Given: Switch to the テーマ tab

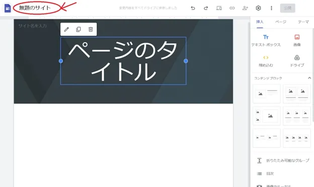Looking at the screenshot, I should point(303,22).
